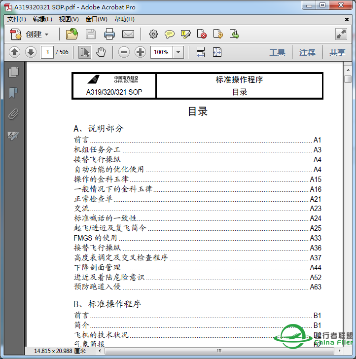Open the zoom level dropdown arrow
The height and width of the screenshot is (359, 356).
178,52
